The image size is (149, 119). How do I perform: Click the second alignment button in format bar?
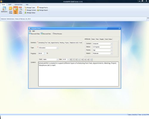[85, 59]
